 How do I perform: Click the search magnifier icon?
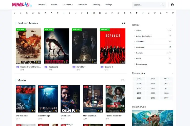pos(162,5)
